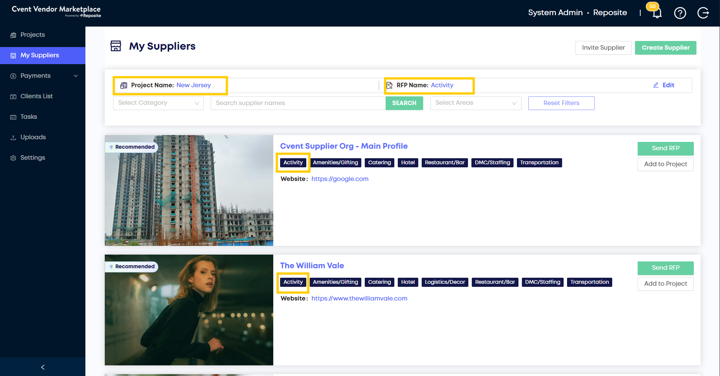Screen dimensions: 720x376
Task: Click The William Vale photo thumbnail
Action: click(x=189, y=310)
